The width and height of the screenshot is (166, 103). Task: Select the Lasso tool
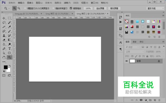[4, 22]
